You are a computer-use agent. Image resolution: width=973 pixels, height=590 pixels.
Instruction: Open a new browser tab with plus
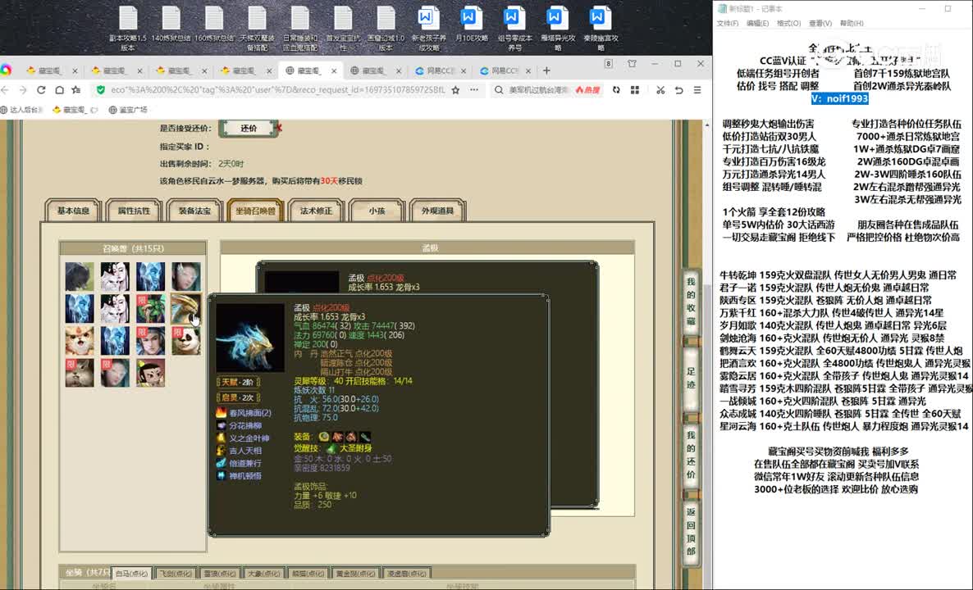click(x=546, y=70)
